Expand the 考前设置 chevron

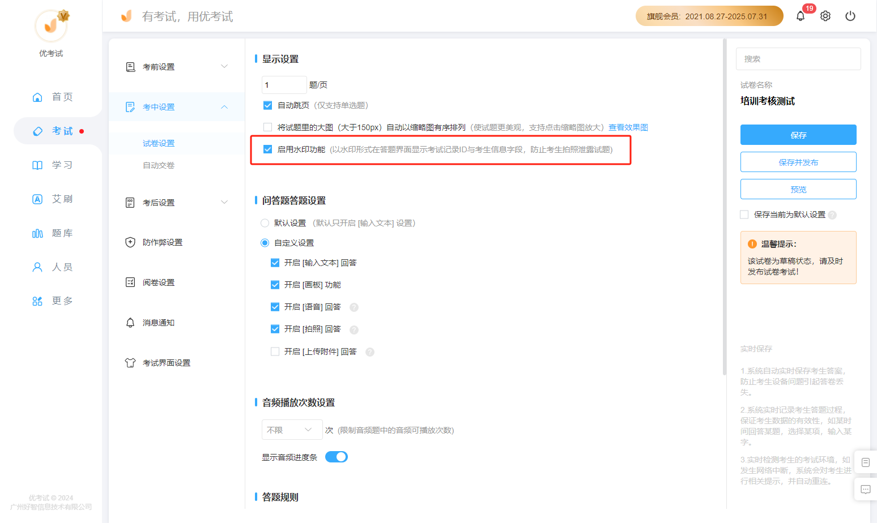[x=224, y=67]
